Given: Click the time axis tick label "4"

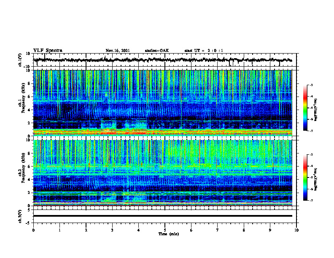Looking at the screenshot, I should 139,230.
